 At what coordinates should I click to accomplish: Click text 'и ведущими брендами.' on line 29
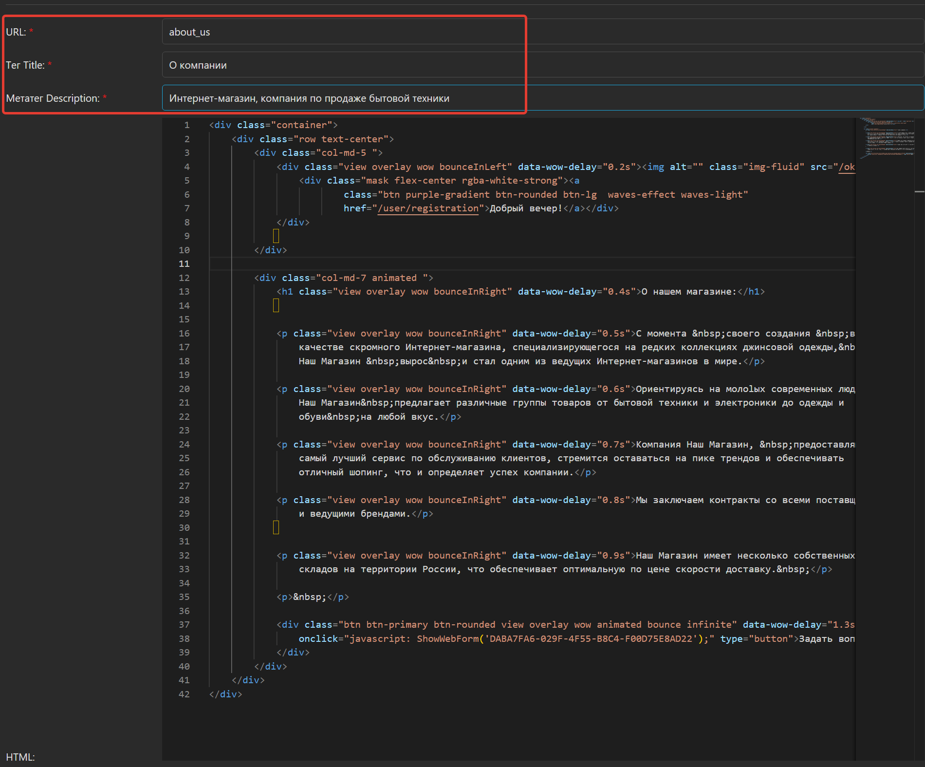pyautogui.click(x=355, y=514)
